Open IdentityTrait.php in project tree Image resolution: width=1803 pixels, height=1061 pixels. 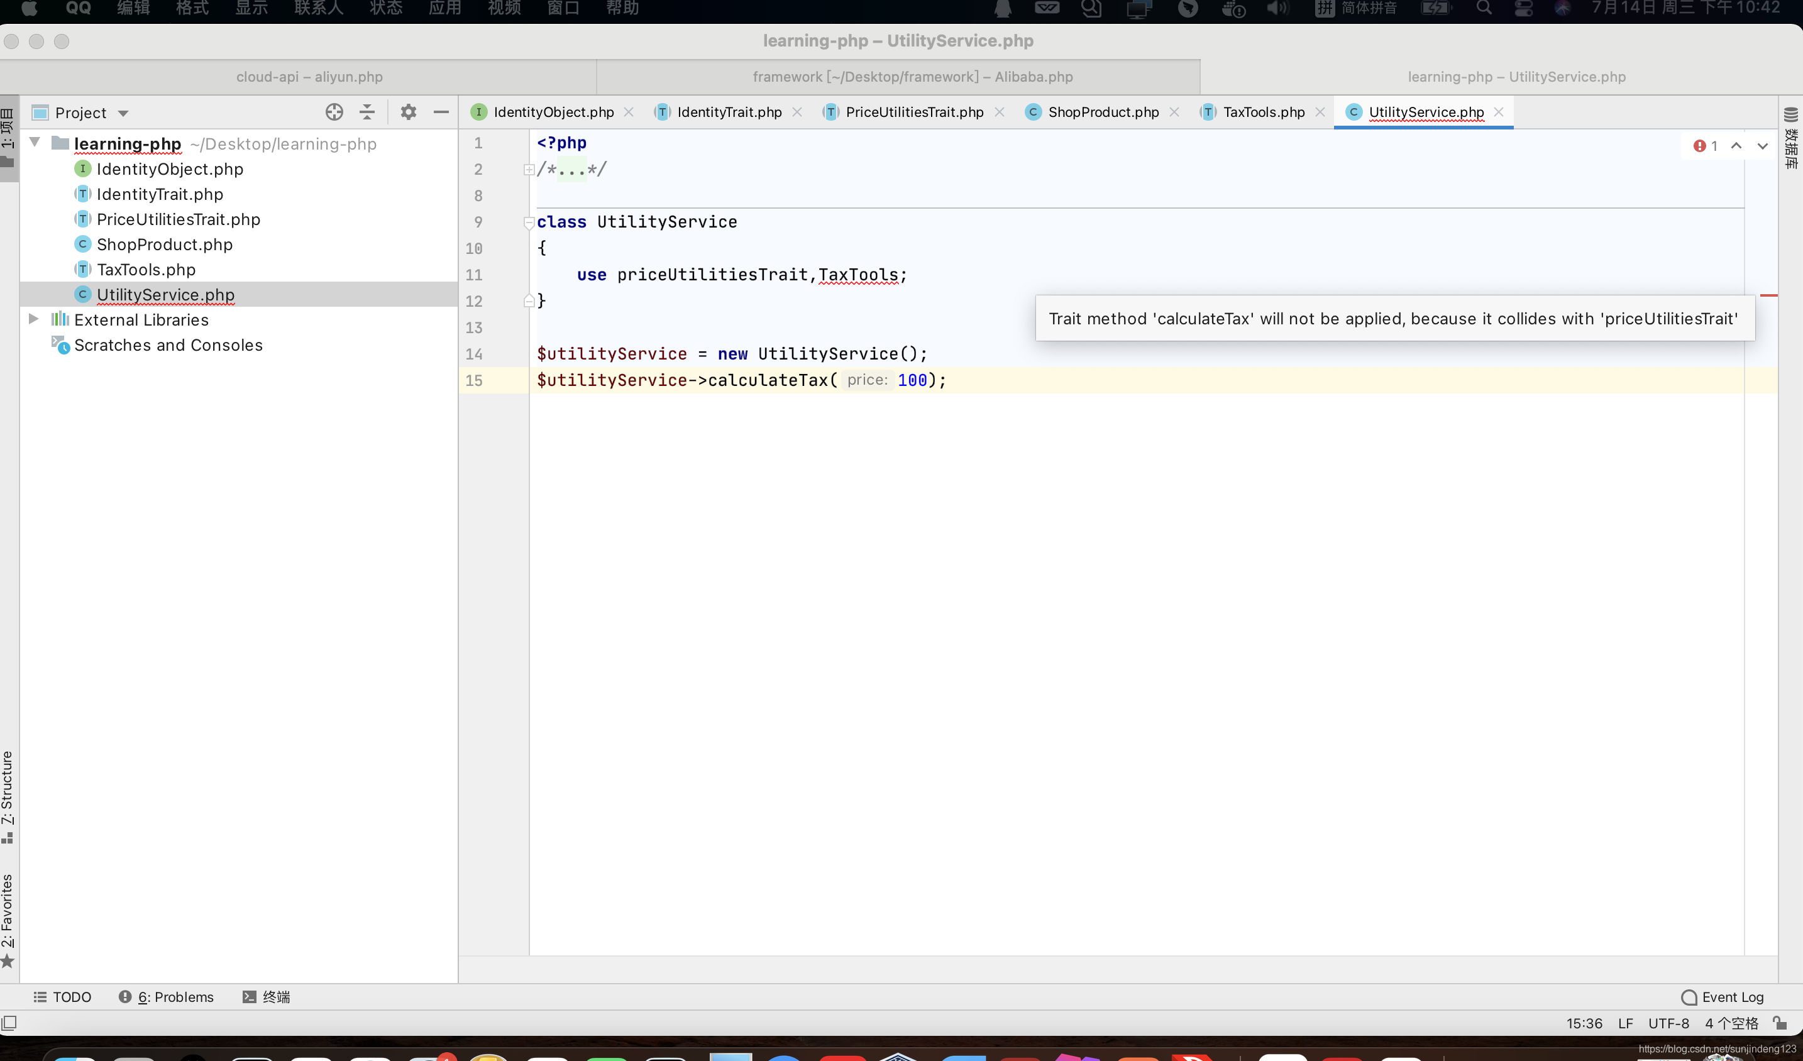pyautogui.click(x=160, y=194)
